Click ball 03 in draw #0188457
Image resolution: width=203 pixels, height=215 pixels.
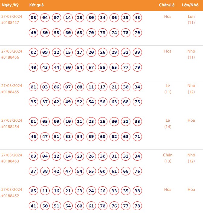pos(34,18)
